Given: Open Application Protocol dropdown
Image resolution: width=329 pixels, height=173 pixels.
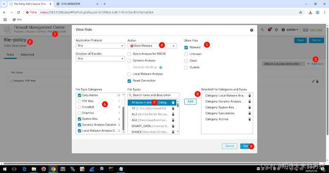Looking at the screenshot, I should coord(100,46).
